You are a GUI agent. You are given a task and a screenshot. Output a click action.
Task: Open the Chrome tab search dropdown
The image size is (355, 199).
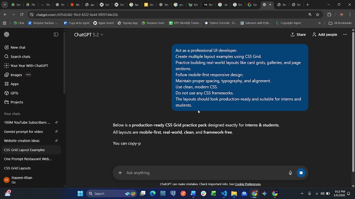pos(5,5)
